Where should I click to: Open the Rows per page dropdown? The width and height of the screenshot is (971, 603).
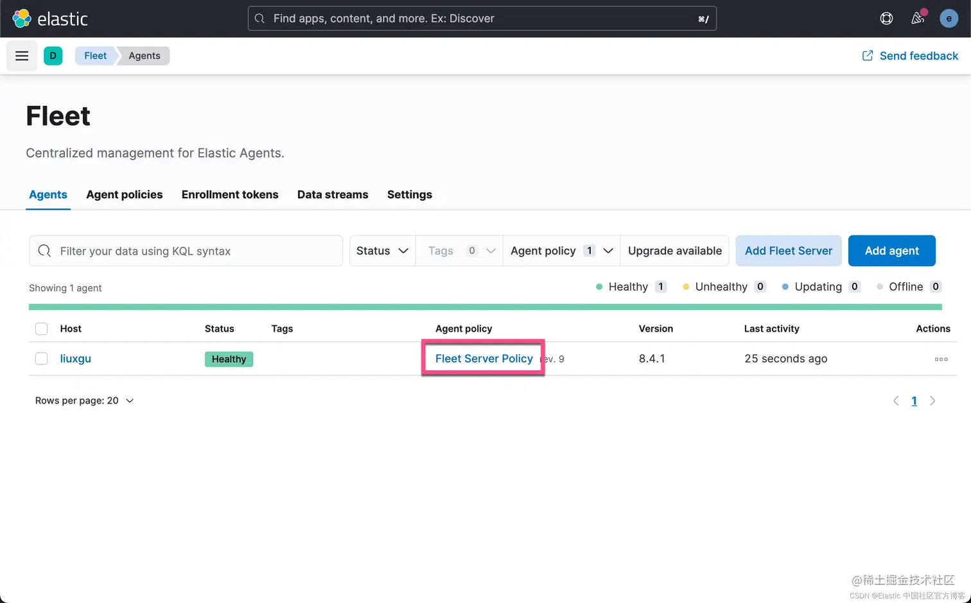(84, 400)
